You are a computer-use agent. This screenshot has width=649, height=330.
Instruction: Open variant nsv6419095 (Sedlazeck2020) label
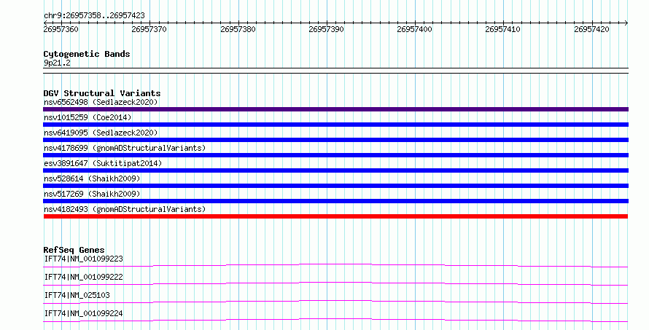tap(101, 133)
